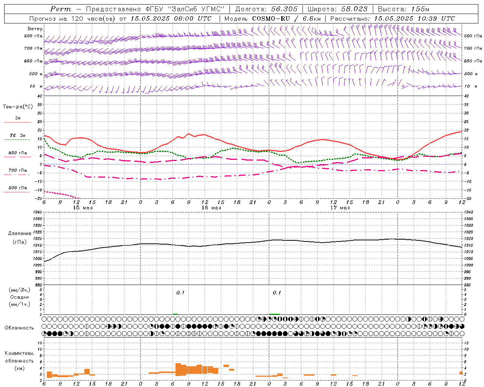Click "Прогноз на 120 часа(ов)" forecast text
This screenshot has height=387, width=484.
pos(73,19)
